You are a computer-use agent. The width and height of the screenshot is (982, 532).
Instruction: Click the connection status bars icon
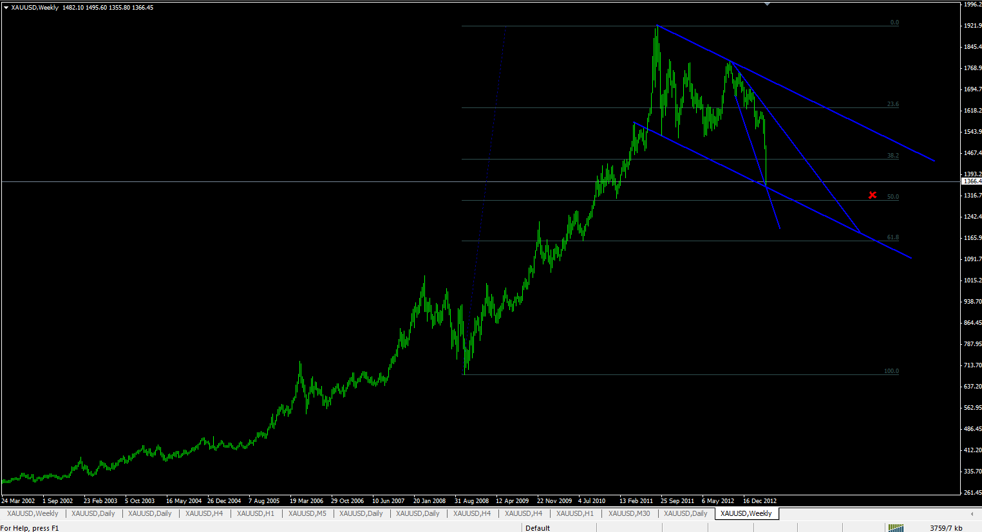click(x=896, y=528)
